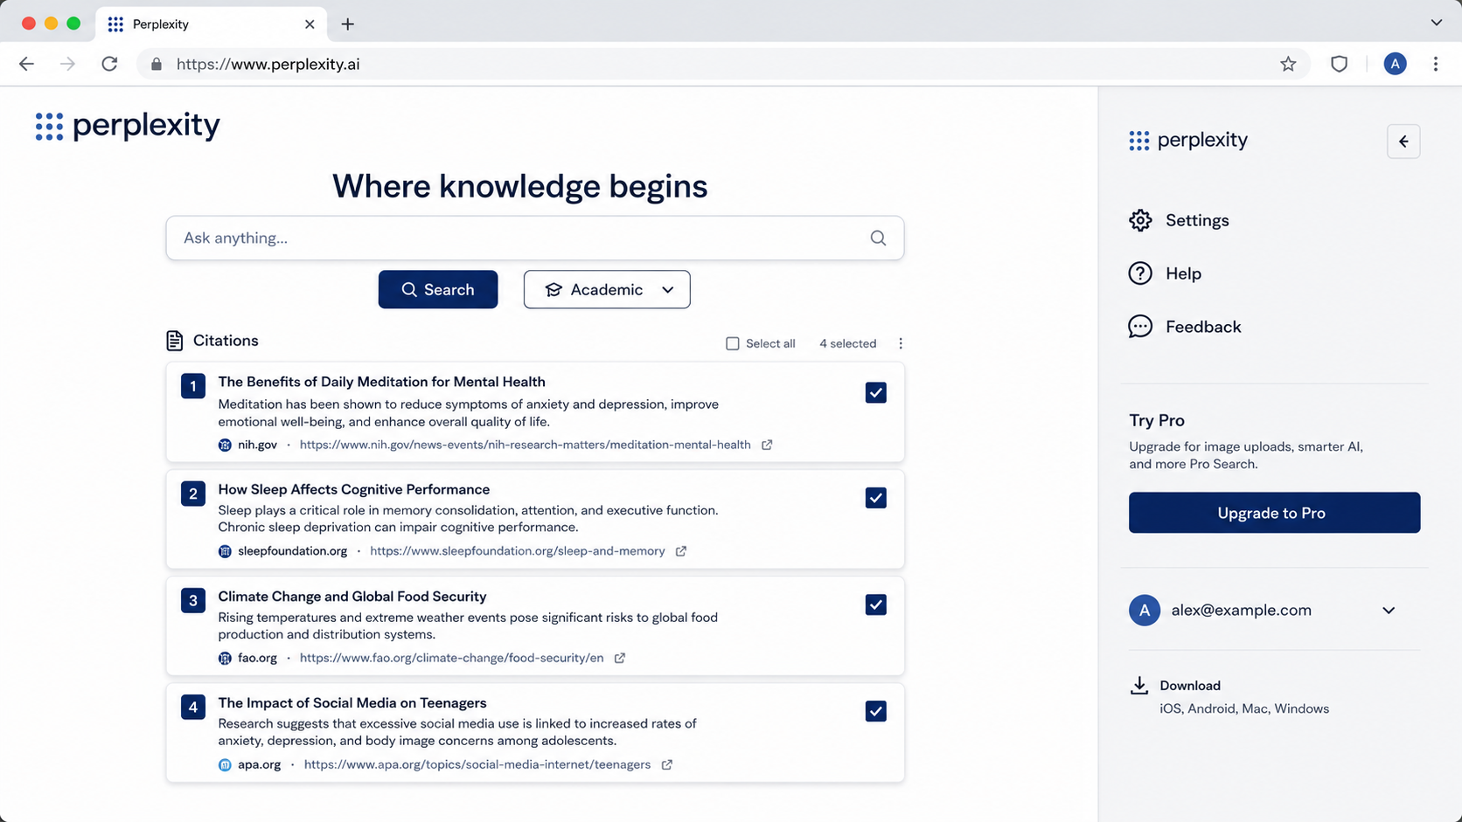This screenshot has width=1462, height=822.
Task: Click the Upgrade to Pro button
Action: coord(1274,513)
